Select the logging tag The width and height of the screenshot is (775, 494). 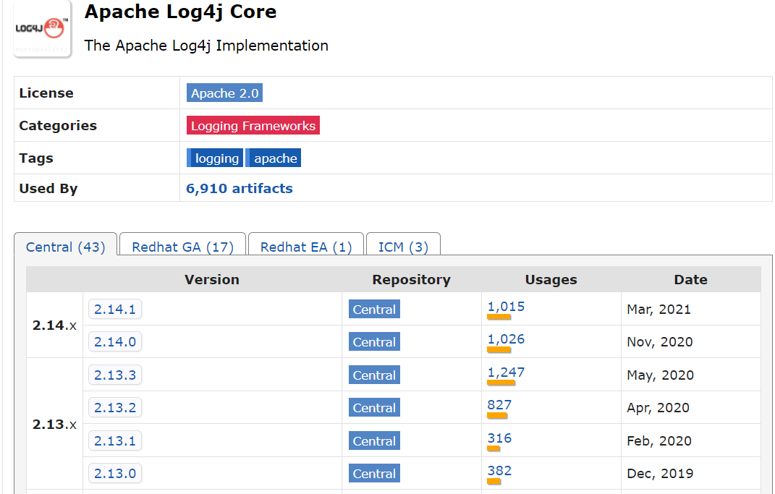pos(215,158)
